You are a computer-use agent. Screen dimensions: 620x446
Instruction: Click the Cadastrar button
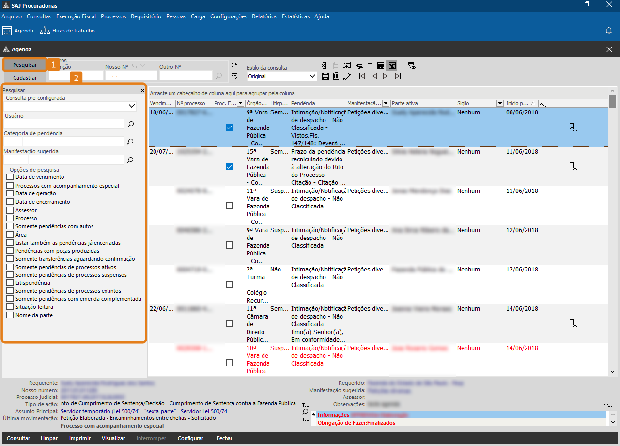coord(25,78)
